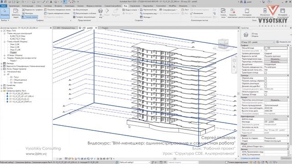Open Render Gallery (Галерея визуализации)

click(x=84, y=17)
